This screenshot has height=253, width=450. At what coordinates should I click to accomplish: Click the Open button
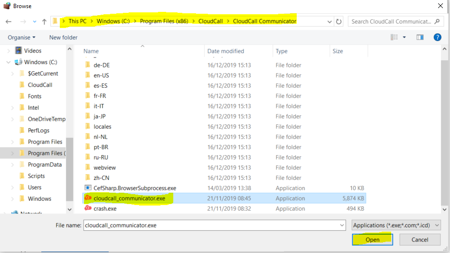click(373, 240)
